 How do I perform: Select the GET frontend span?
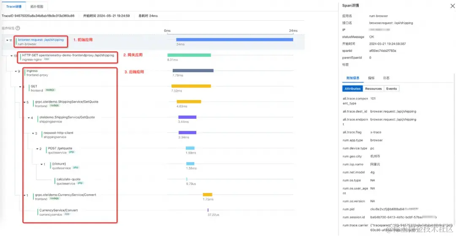pos(34,86)
